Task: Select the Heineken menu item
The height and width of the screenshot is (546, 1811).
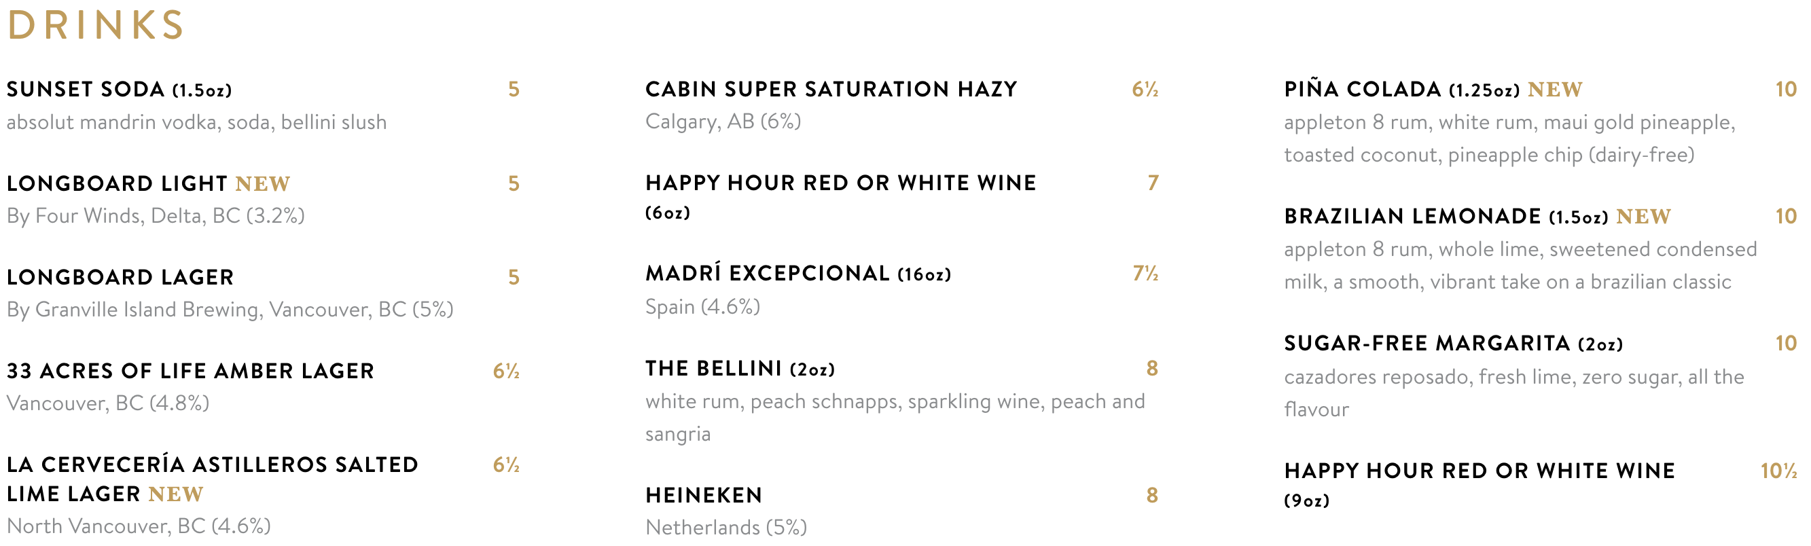Action: click(704, 495)
